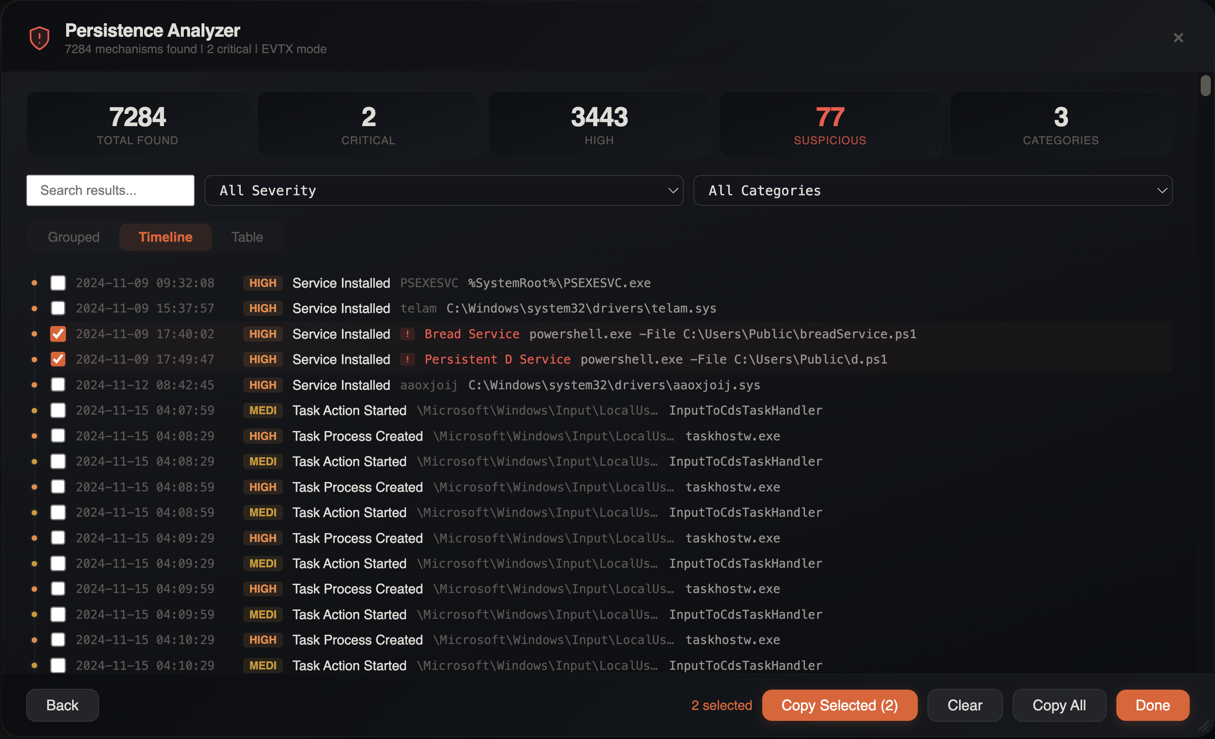This screenshot has width=1215, height=739.
Task: Click the HIGH badge on the aaoxjoij driver row
Action: click(262, 385)
